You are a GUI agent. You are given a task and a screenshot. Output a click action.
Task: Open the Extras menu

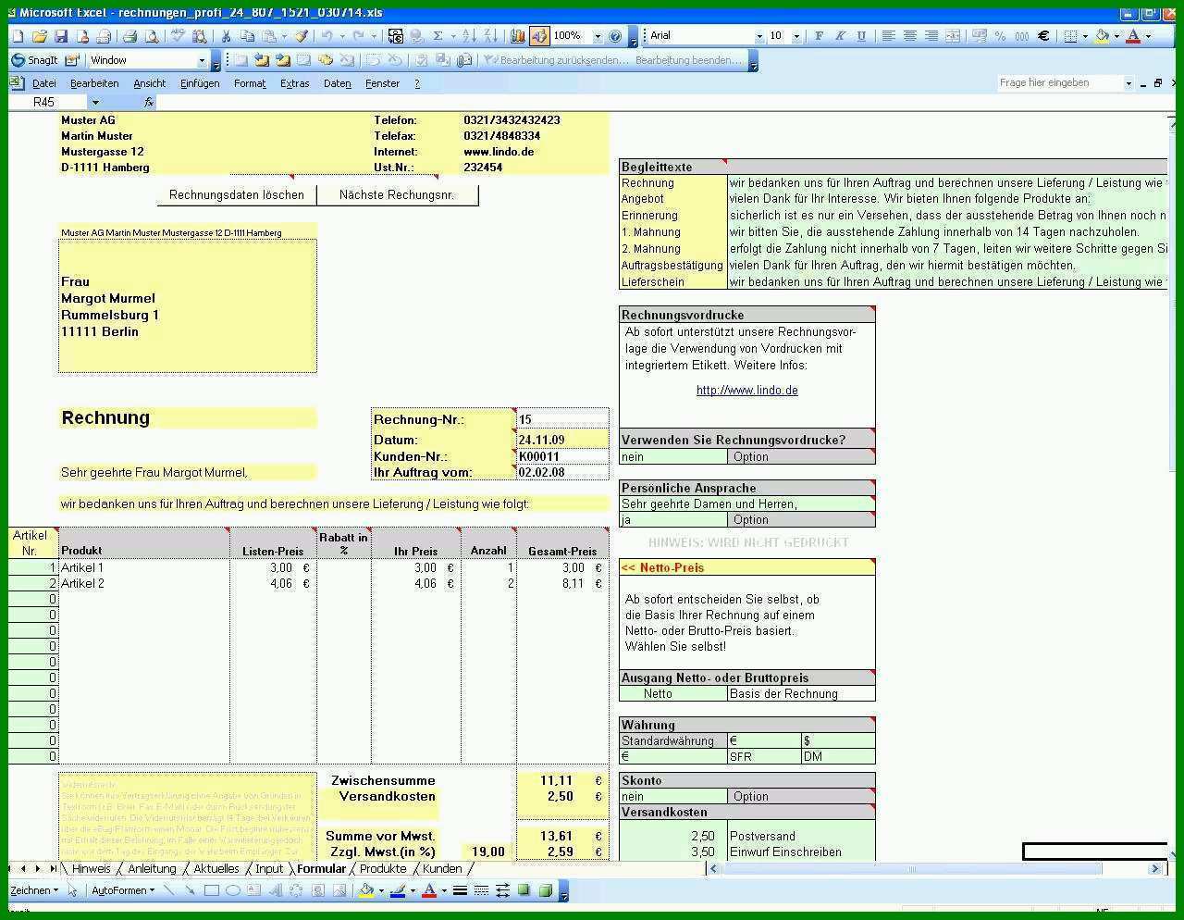(295, 83)
